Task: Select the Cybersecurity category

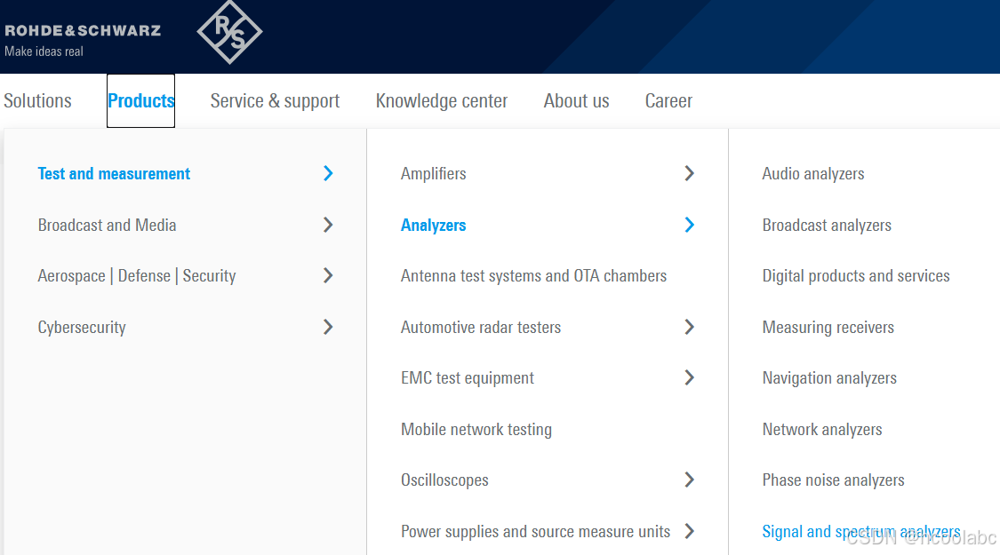Action: (82, 328)
